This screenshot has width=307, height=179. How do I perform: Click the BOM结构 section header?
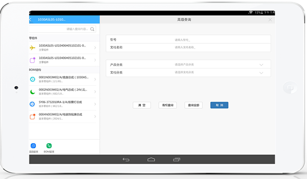click(35, 70)
